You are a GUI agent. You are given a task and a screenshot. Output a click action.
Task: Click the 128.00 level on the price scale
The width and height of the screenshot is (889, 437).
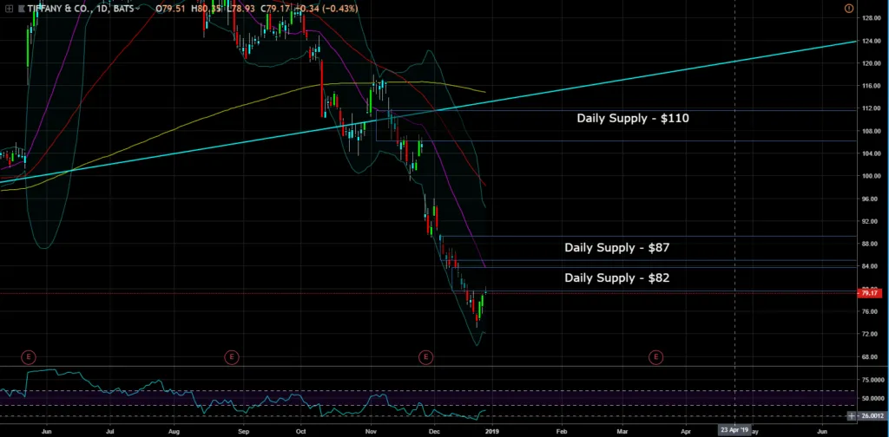click(872, 18)
